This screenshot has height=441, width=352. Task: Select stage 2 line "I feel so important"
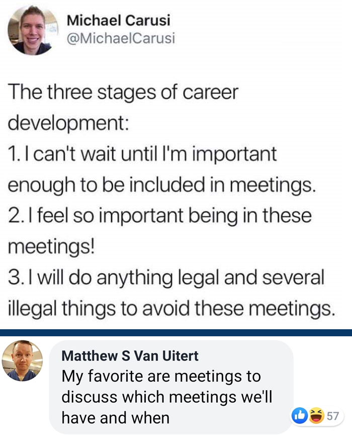[159, 216]
